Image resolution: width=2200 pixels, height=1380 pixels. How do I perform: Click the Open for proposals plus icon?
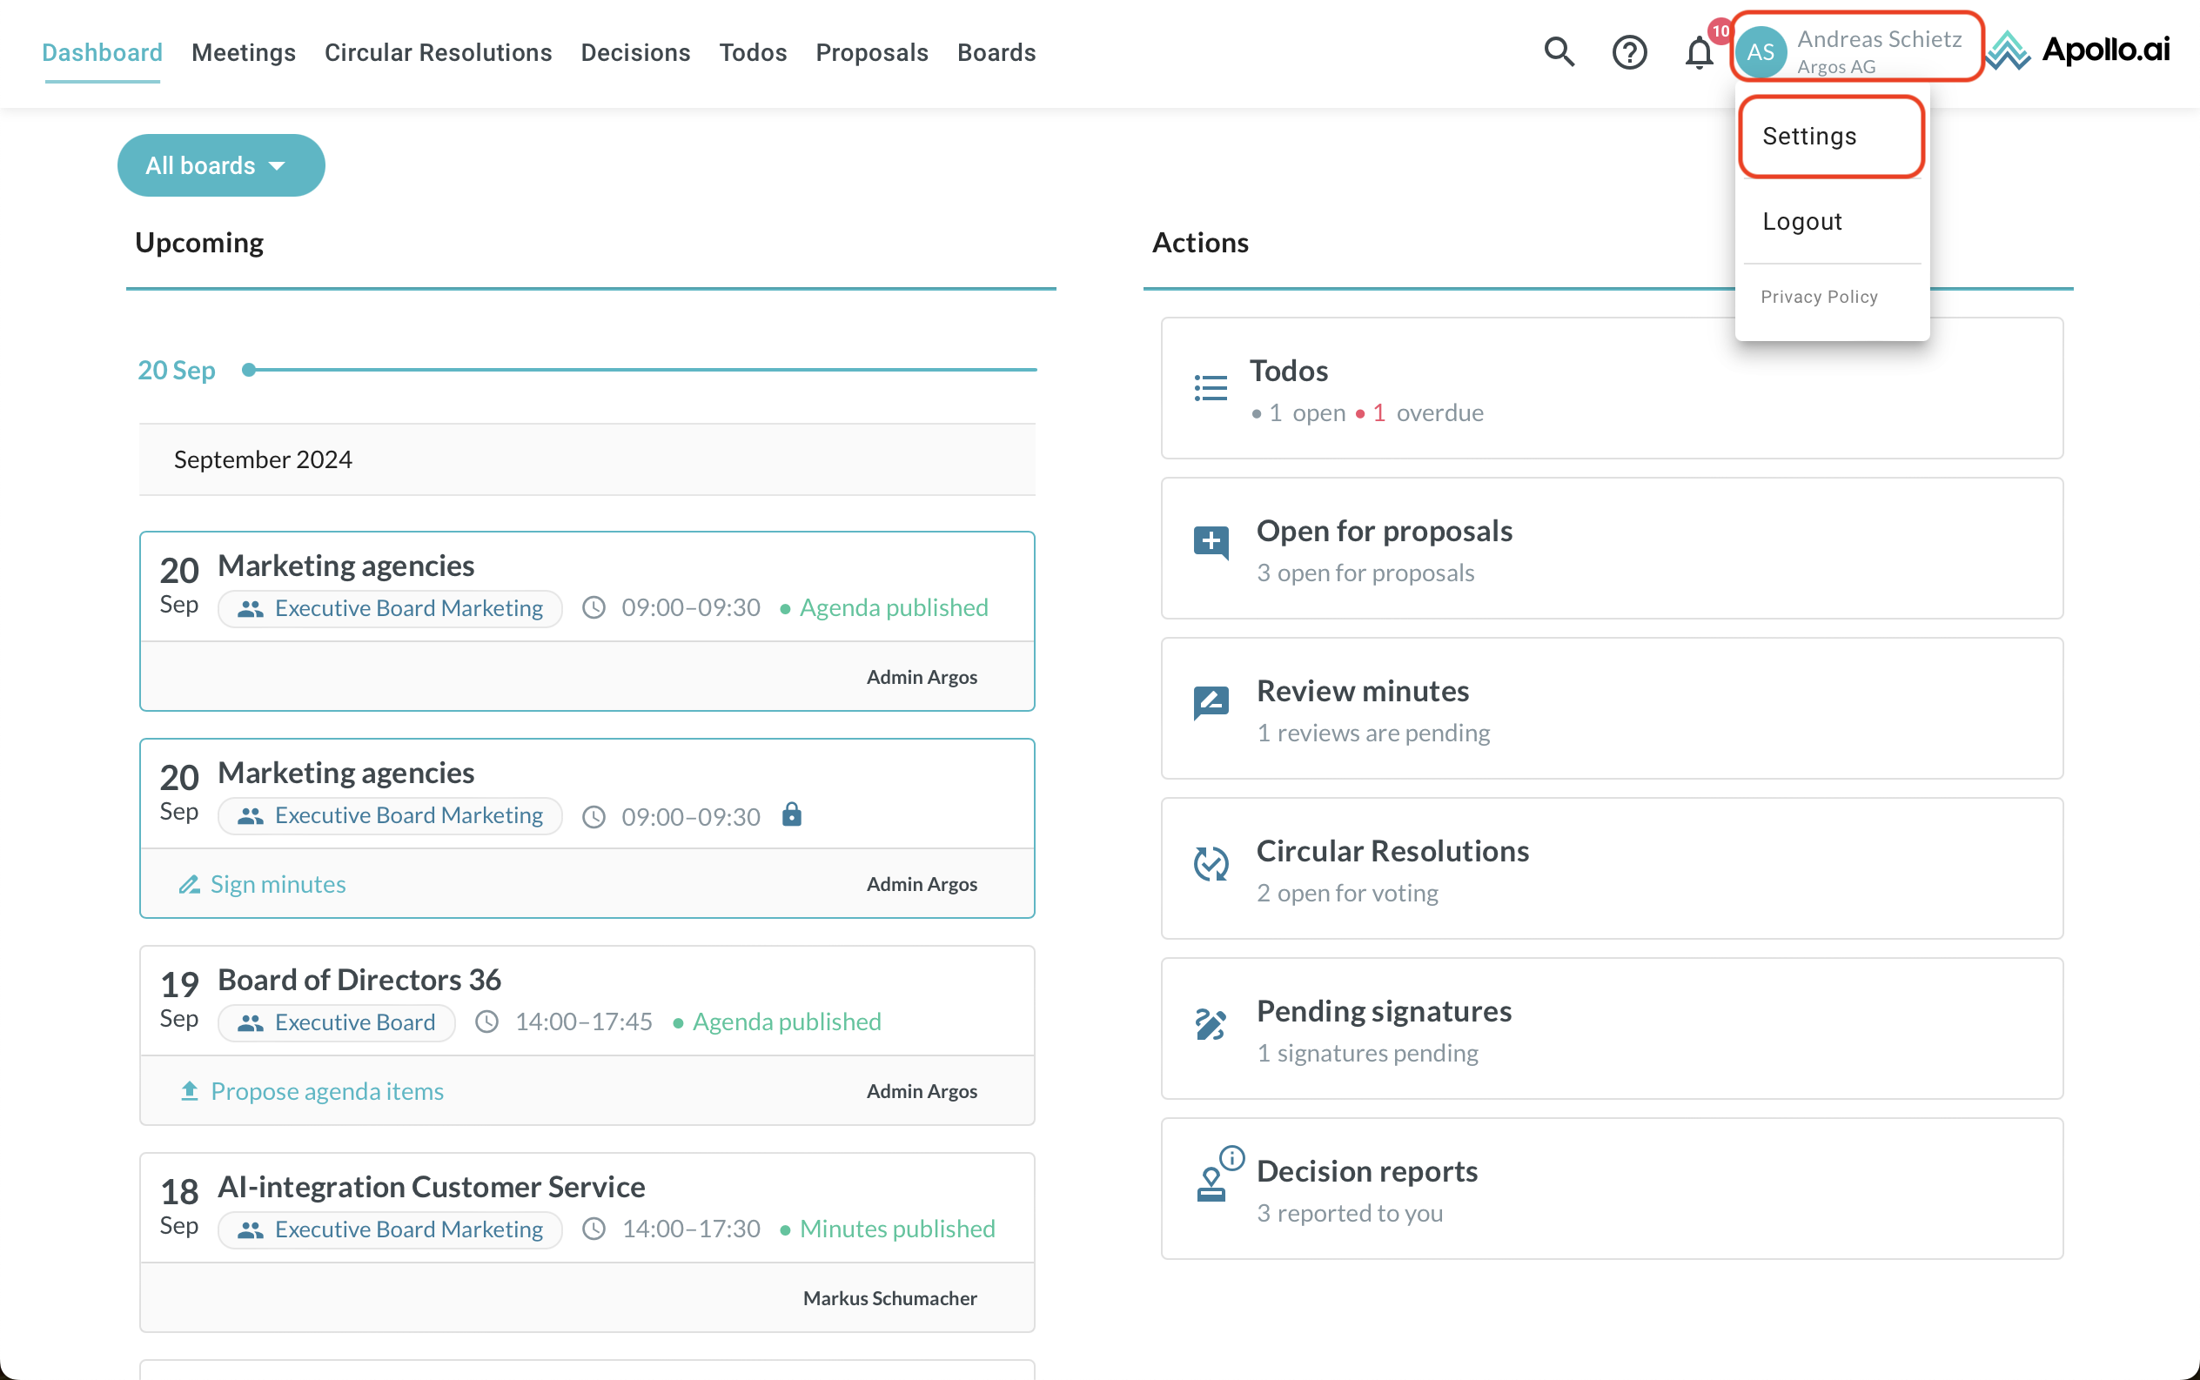pyautogui.click(x=1211, y=542)
